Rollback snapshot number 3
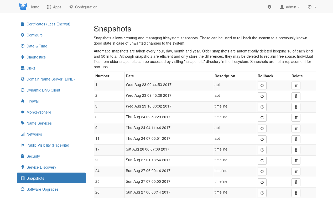The image size is (333, 198). pyautogui.click(x=262, y=107)
